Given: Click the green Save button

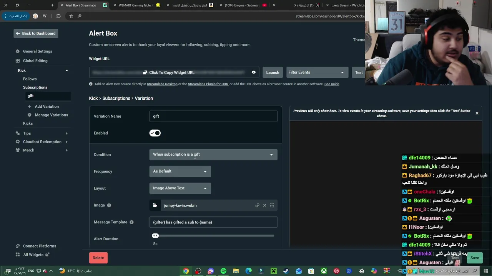Looking at the screenshot, I should (475, 258).
